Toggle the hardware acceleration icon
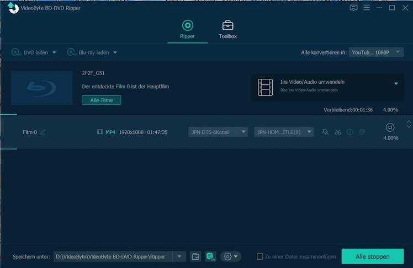The image size is (413, 268). pyautogui.click(x=210, y=256)
